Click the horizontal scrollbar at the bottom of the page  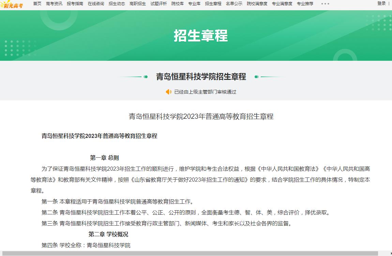190,254
